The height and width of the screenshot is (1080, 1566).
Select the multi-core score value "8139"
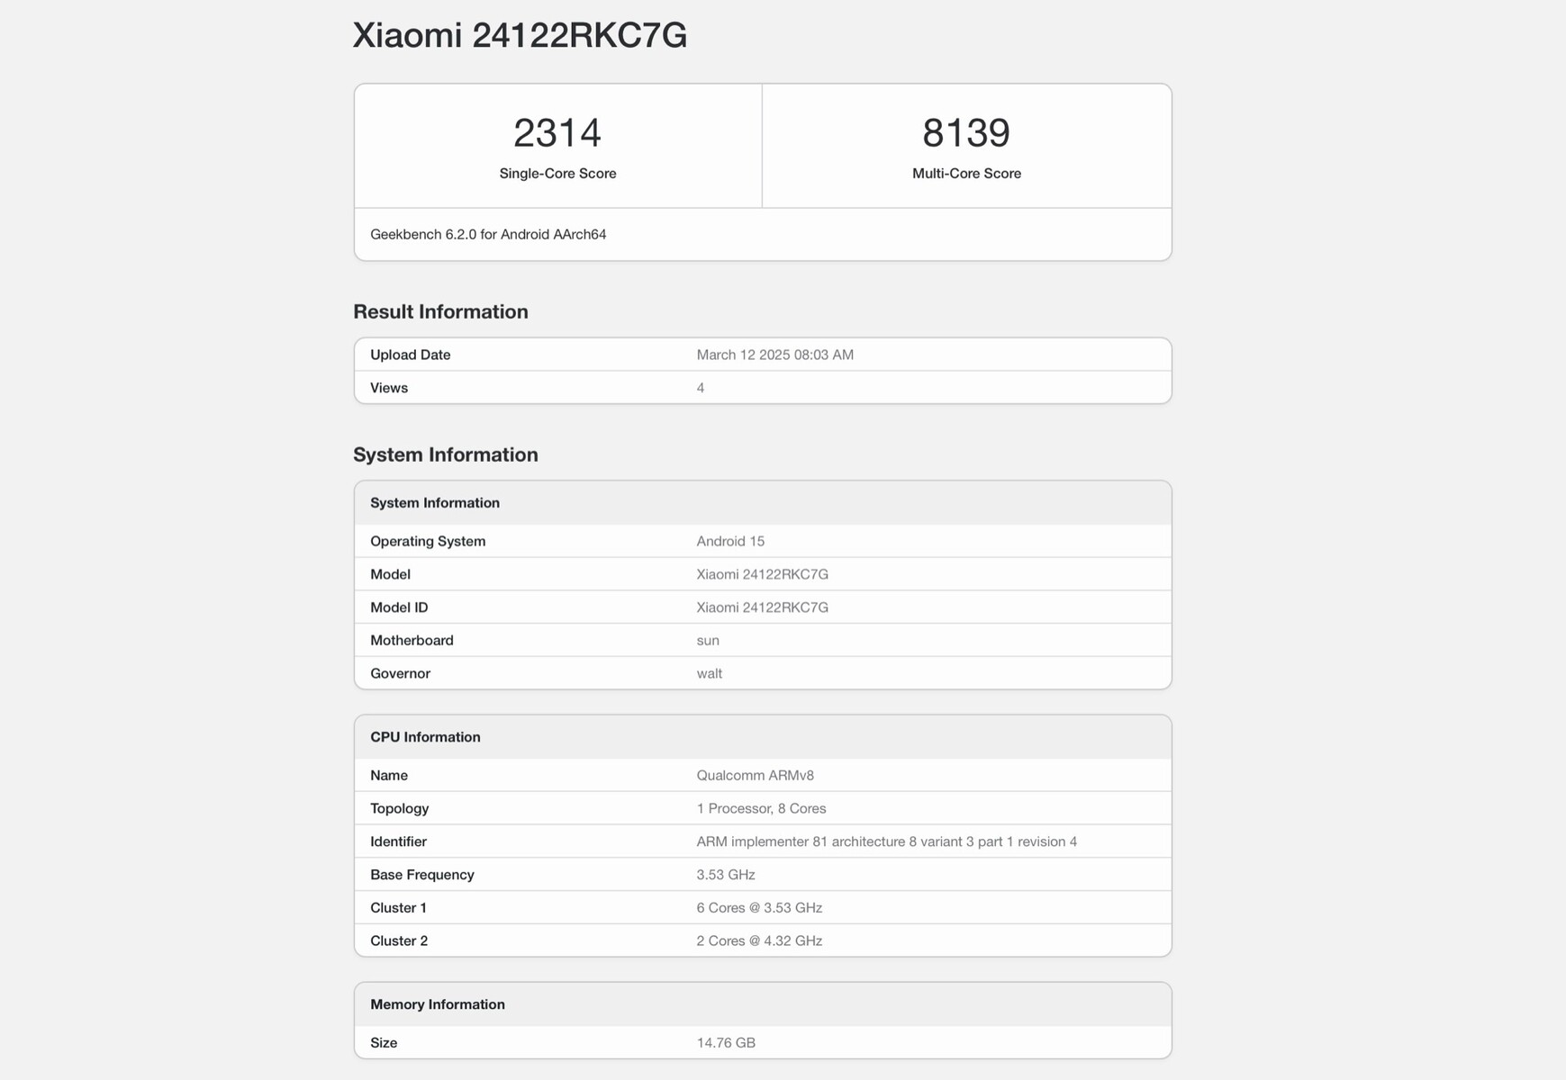966,133
